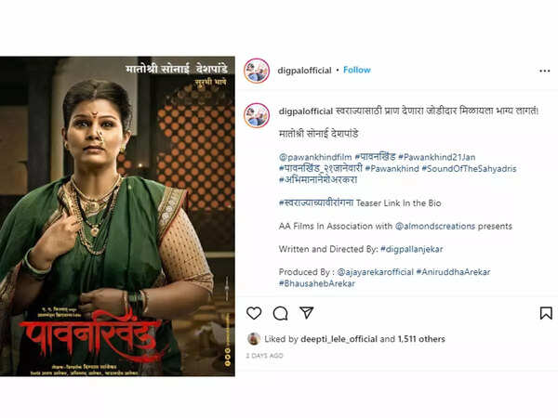Click the digpalofficial avatar in post header
The image size is (558, 418).
click(257, 71)
